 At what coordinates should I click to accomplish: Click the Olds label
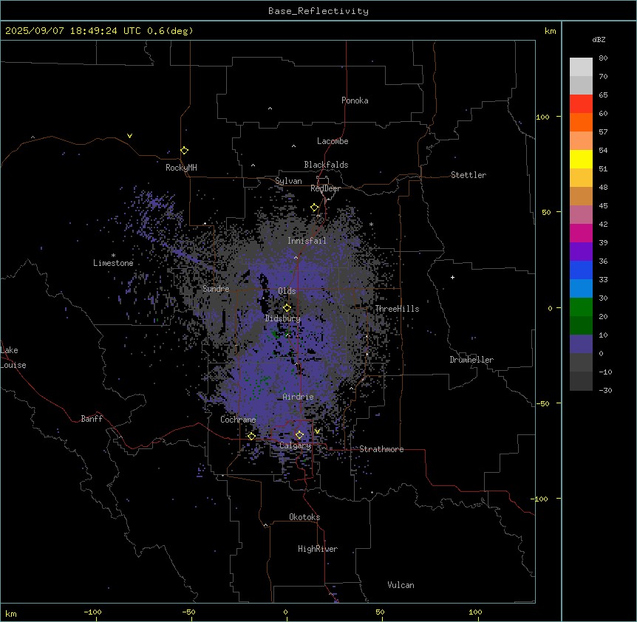287,291
